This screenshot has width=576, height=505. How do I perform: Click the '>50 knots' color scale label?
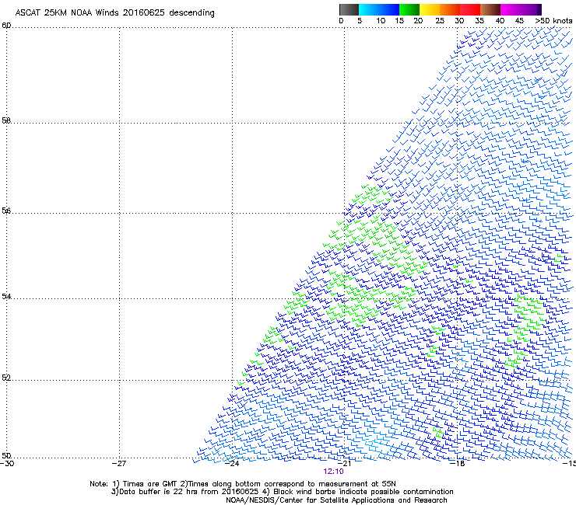553,21
